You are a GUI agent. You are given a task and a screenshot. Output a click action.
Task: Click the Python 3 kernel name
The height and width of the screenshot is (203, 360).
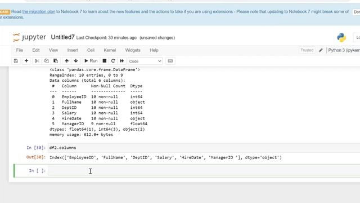(x=344, y=50)
